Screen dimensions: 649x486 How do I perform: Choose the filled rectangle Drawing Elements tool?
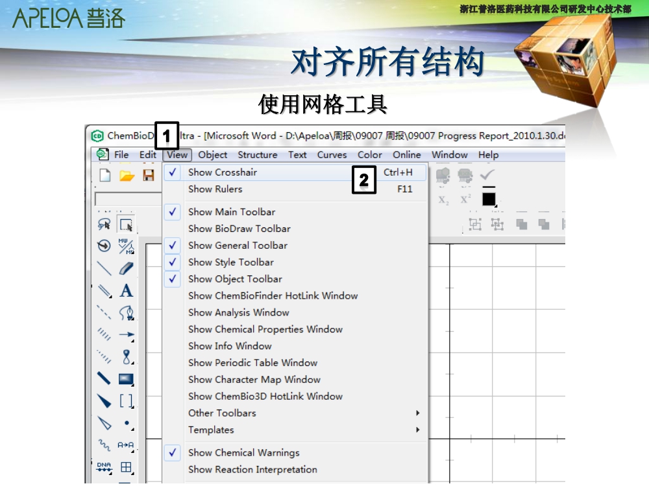[x=126, y=379]
